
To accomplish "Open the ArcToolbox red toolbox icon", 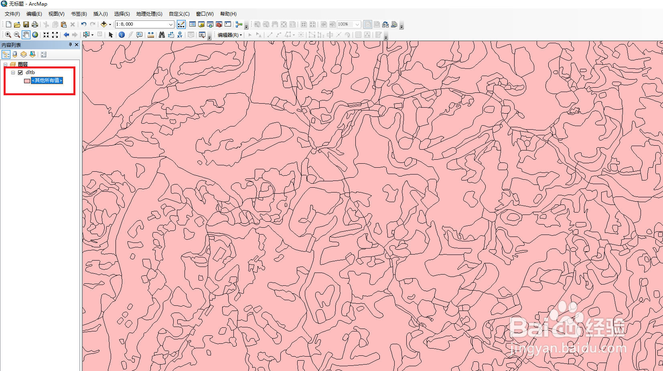I will [x=219, y=24].
